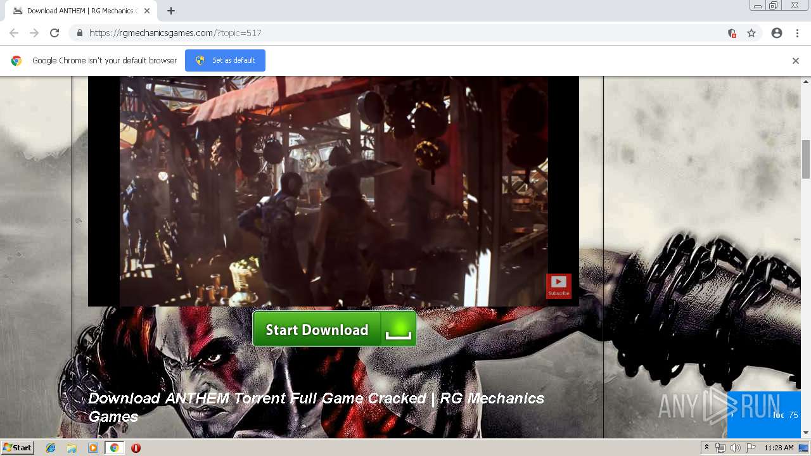The image size is (811, 456).
Task: Launch Internet Explorer from the taskbar
Action: point(51,448)
